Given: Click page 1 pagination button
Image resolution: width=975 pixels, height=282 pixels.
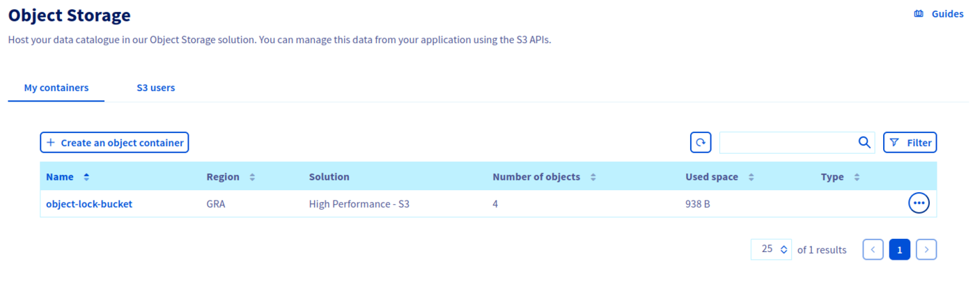Looking at the screenshot, I should tap(899, 249).
